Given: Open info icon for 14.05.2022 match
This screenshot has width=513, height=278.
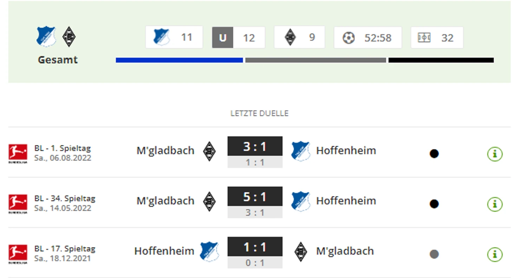Looking at the screenshot, I should tap(495, 204).
